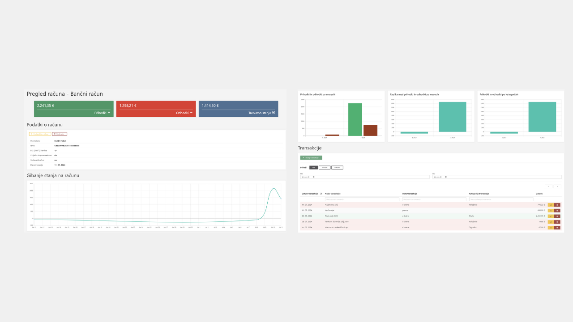Viewport: 573px width, 322px height.
Task: Filter transactions by Odhodki
Action: (x=337, y=167)
